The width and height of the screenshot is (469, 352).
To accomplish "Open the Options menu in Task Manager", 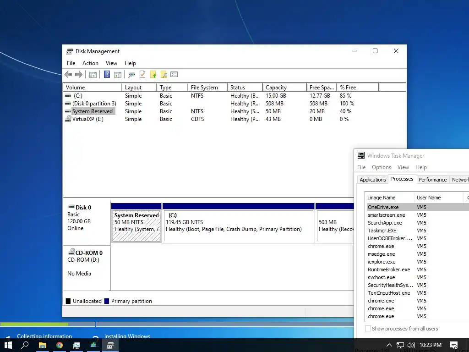I will (382, 167).
